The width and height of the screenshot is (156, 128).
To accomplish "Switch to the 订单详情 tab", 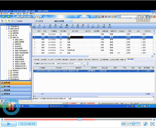I will click(x=36, y=59).
